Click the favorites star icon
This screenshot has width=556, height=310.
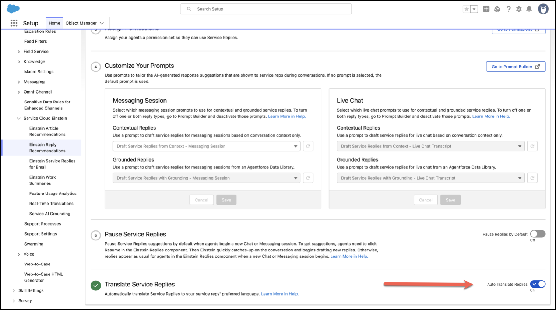467,9
